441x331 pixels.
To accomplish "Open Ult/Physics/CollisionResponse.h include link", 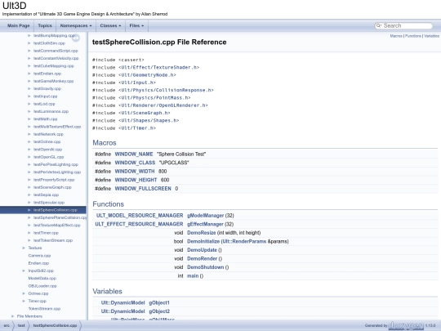I will click(x=167, y=91).
